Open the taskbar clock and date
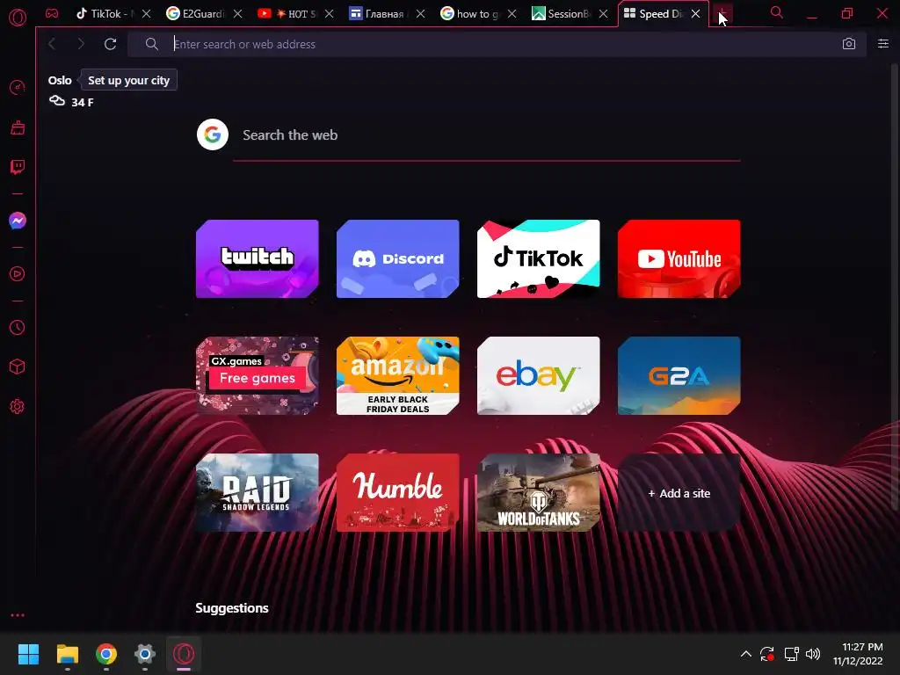Viewport: 900px width, 675px height. [x=858, y=654]
